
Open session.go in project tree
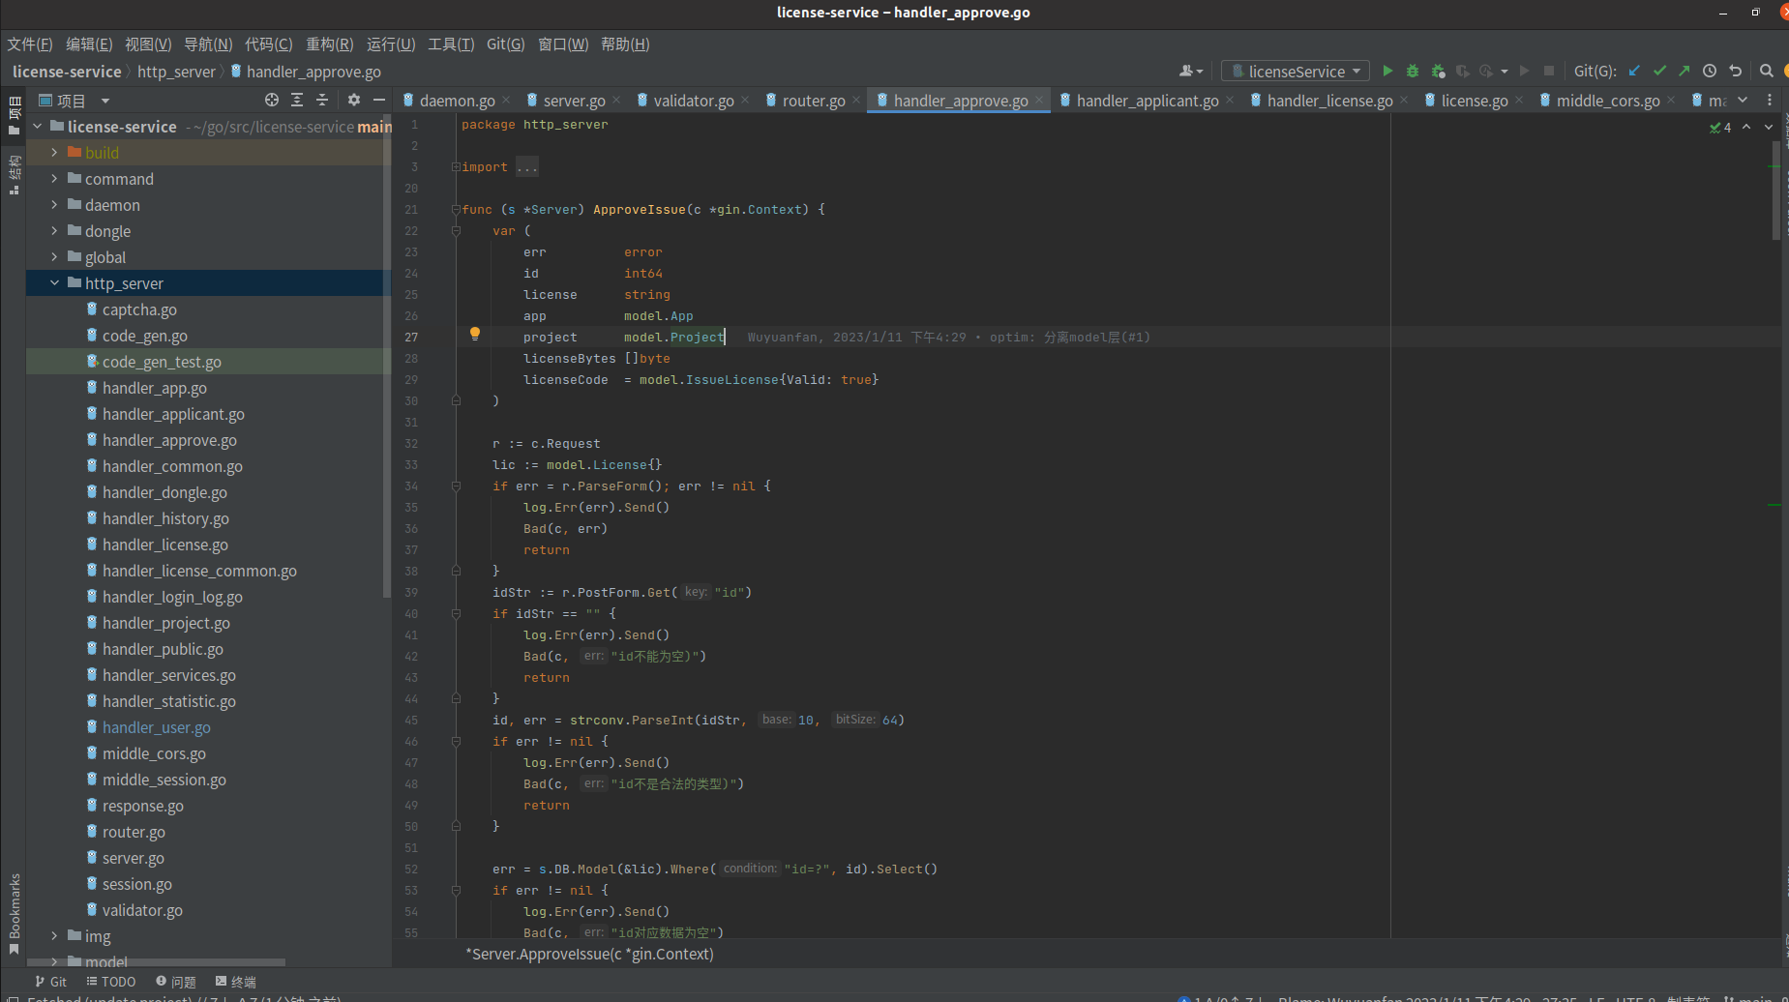point(136,884)
